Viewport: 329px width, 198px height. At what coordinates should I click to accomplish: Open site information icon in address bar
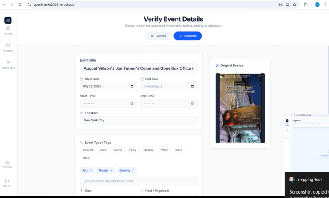coord(29,4)
